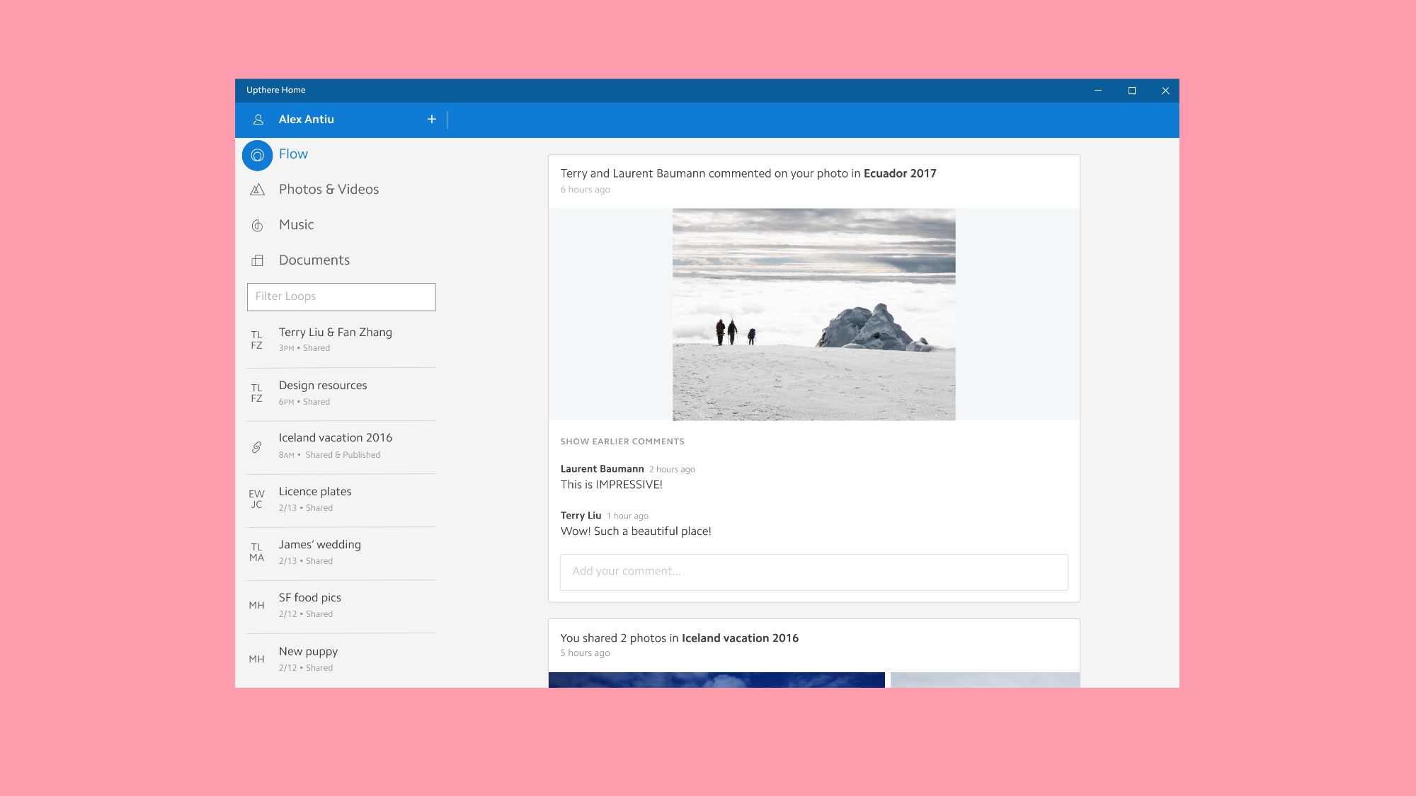Open the Ecuador 2017 link
Viewport: 1416px width, 796px height.
[899, 173]
